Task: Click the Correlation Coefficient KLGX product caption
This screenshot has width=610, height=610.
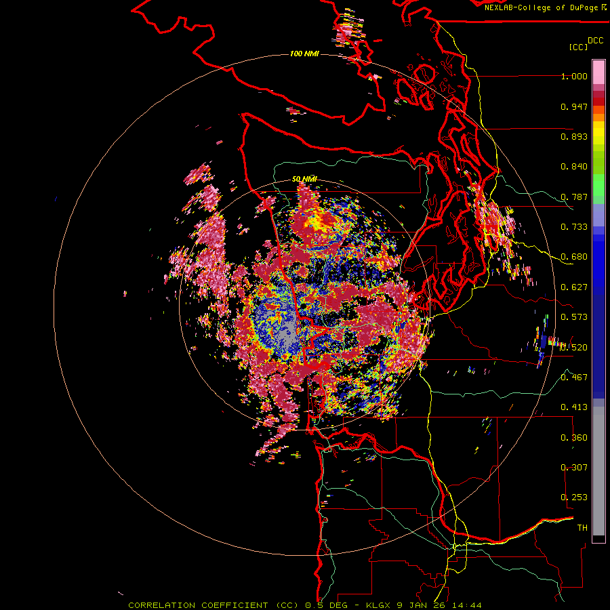Action: (305, 605)
